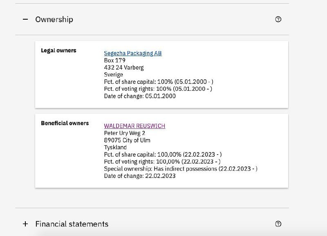Screen dimensions: 327x236
Task: Select the Beneficial owners label
Action: [x=65, y=124]
